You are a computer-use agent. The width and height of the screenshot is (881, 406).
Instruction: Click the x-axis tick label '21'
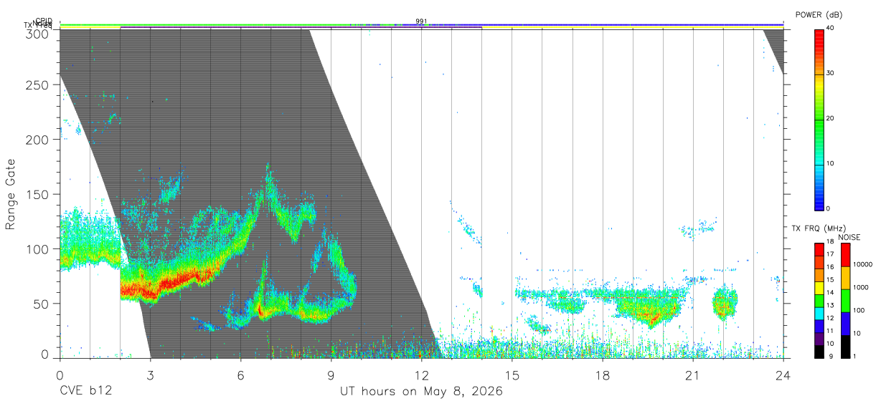[693, 375]
